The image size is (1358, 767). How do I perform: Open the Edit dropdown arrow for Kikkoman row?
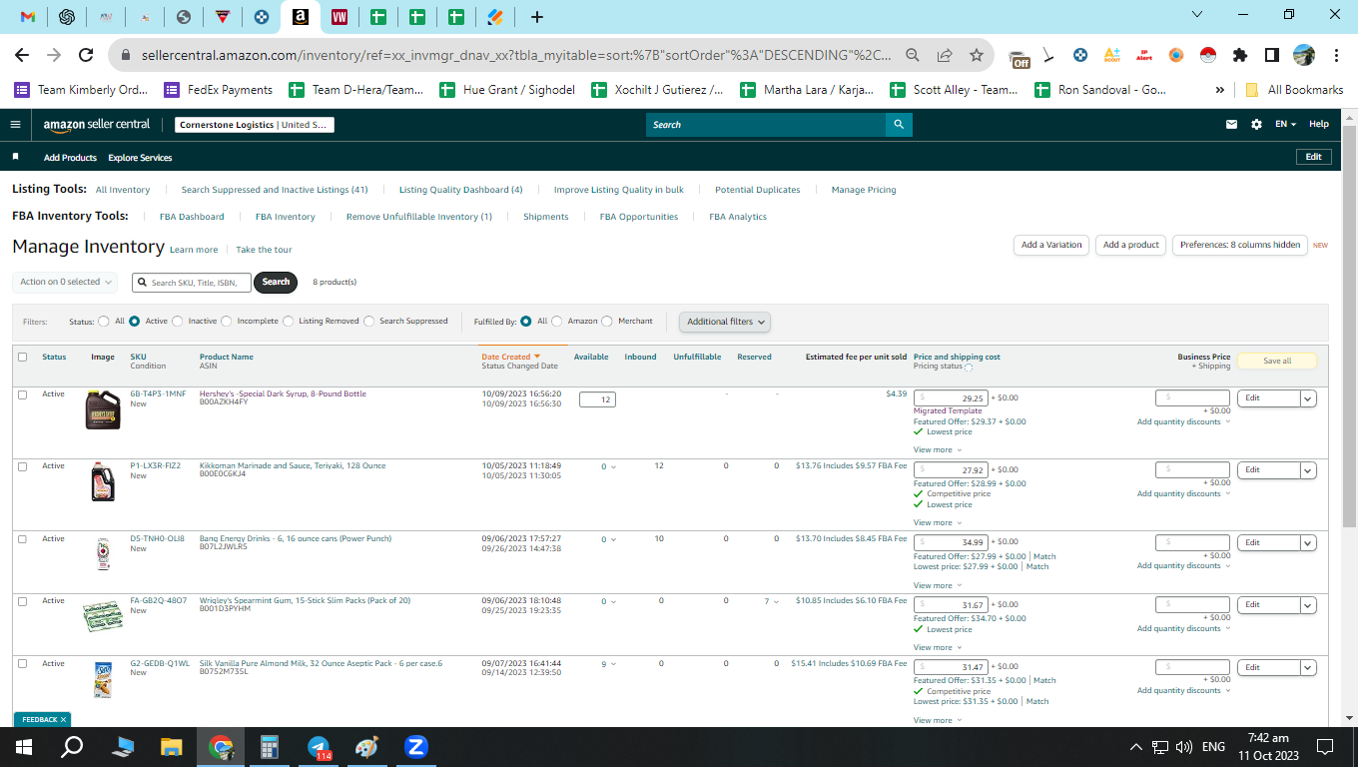tap(1308, 470)
